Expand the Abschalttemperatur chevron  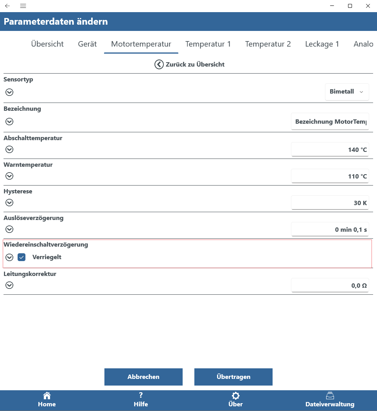tap(9, 150)
